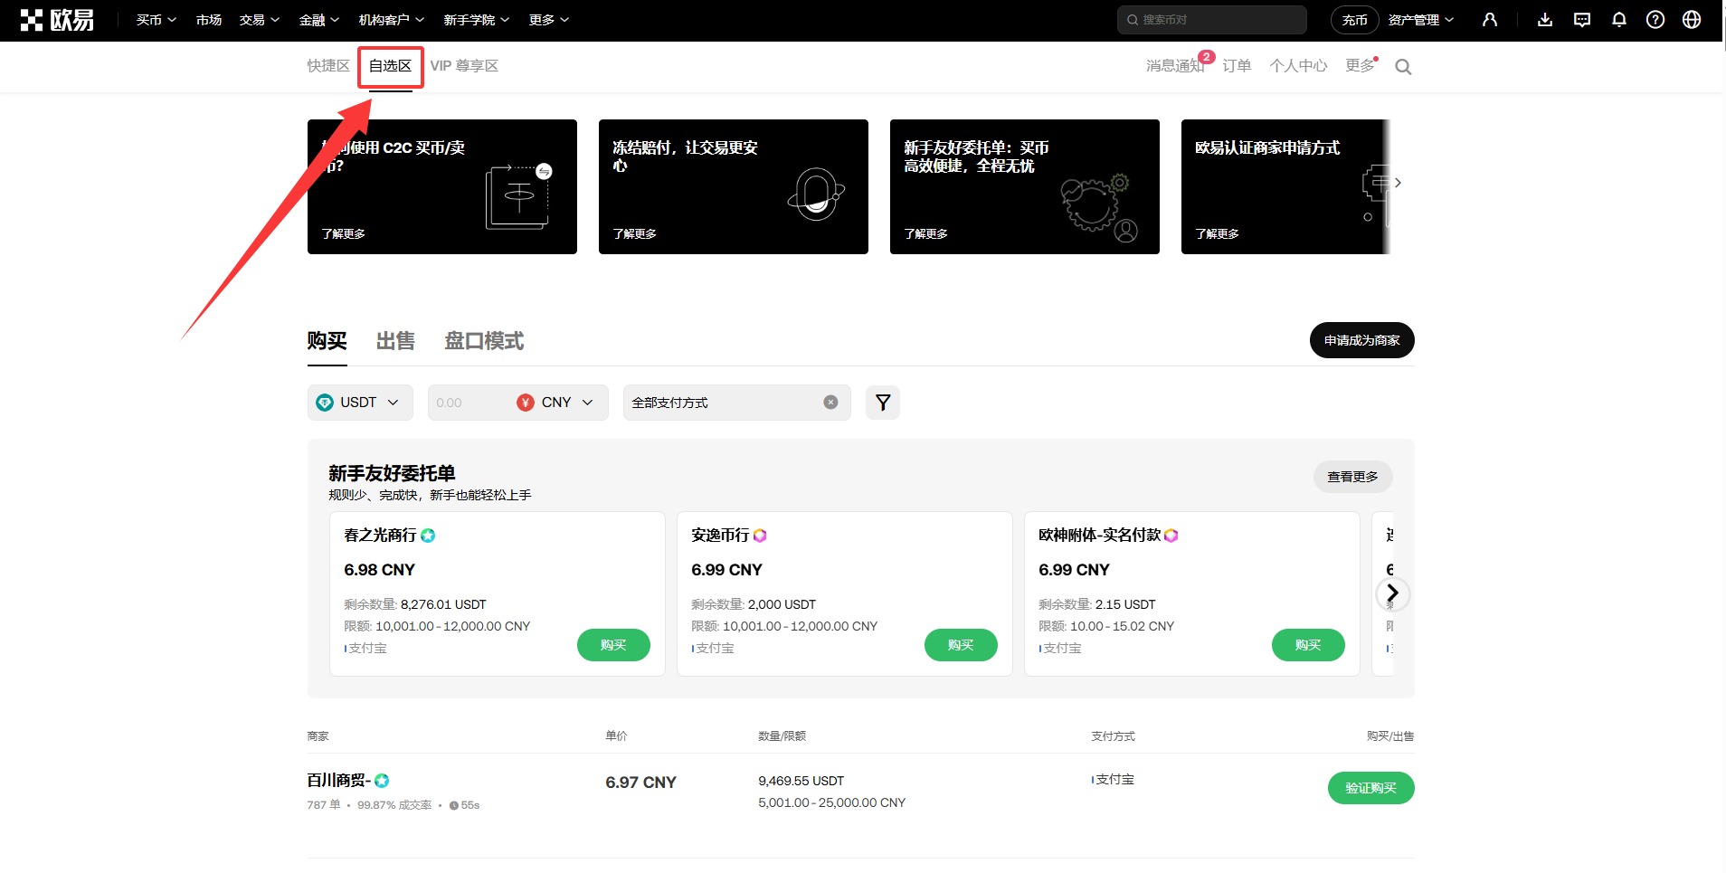Open the user profile icon in header

tap(1489, 20)
